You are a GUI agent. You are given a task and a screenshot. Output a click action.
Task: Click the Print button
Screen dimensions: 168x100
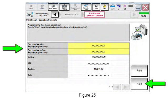(139, 71)
